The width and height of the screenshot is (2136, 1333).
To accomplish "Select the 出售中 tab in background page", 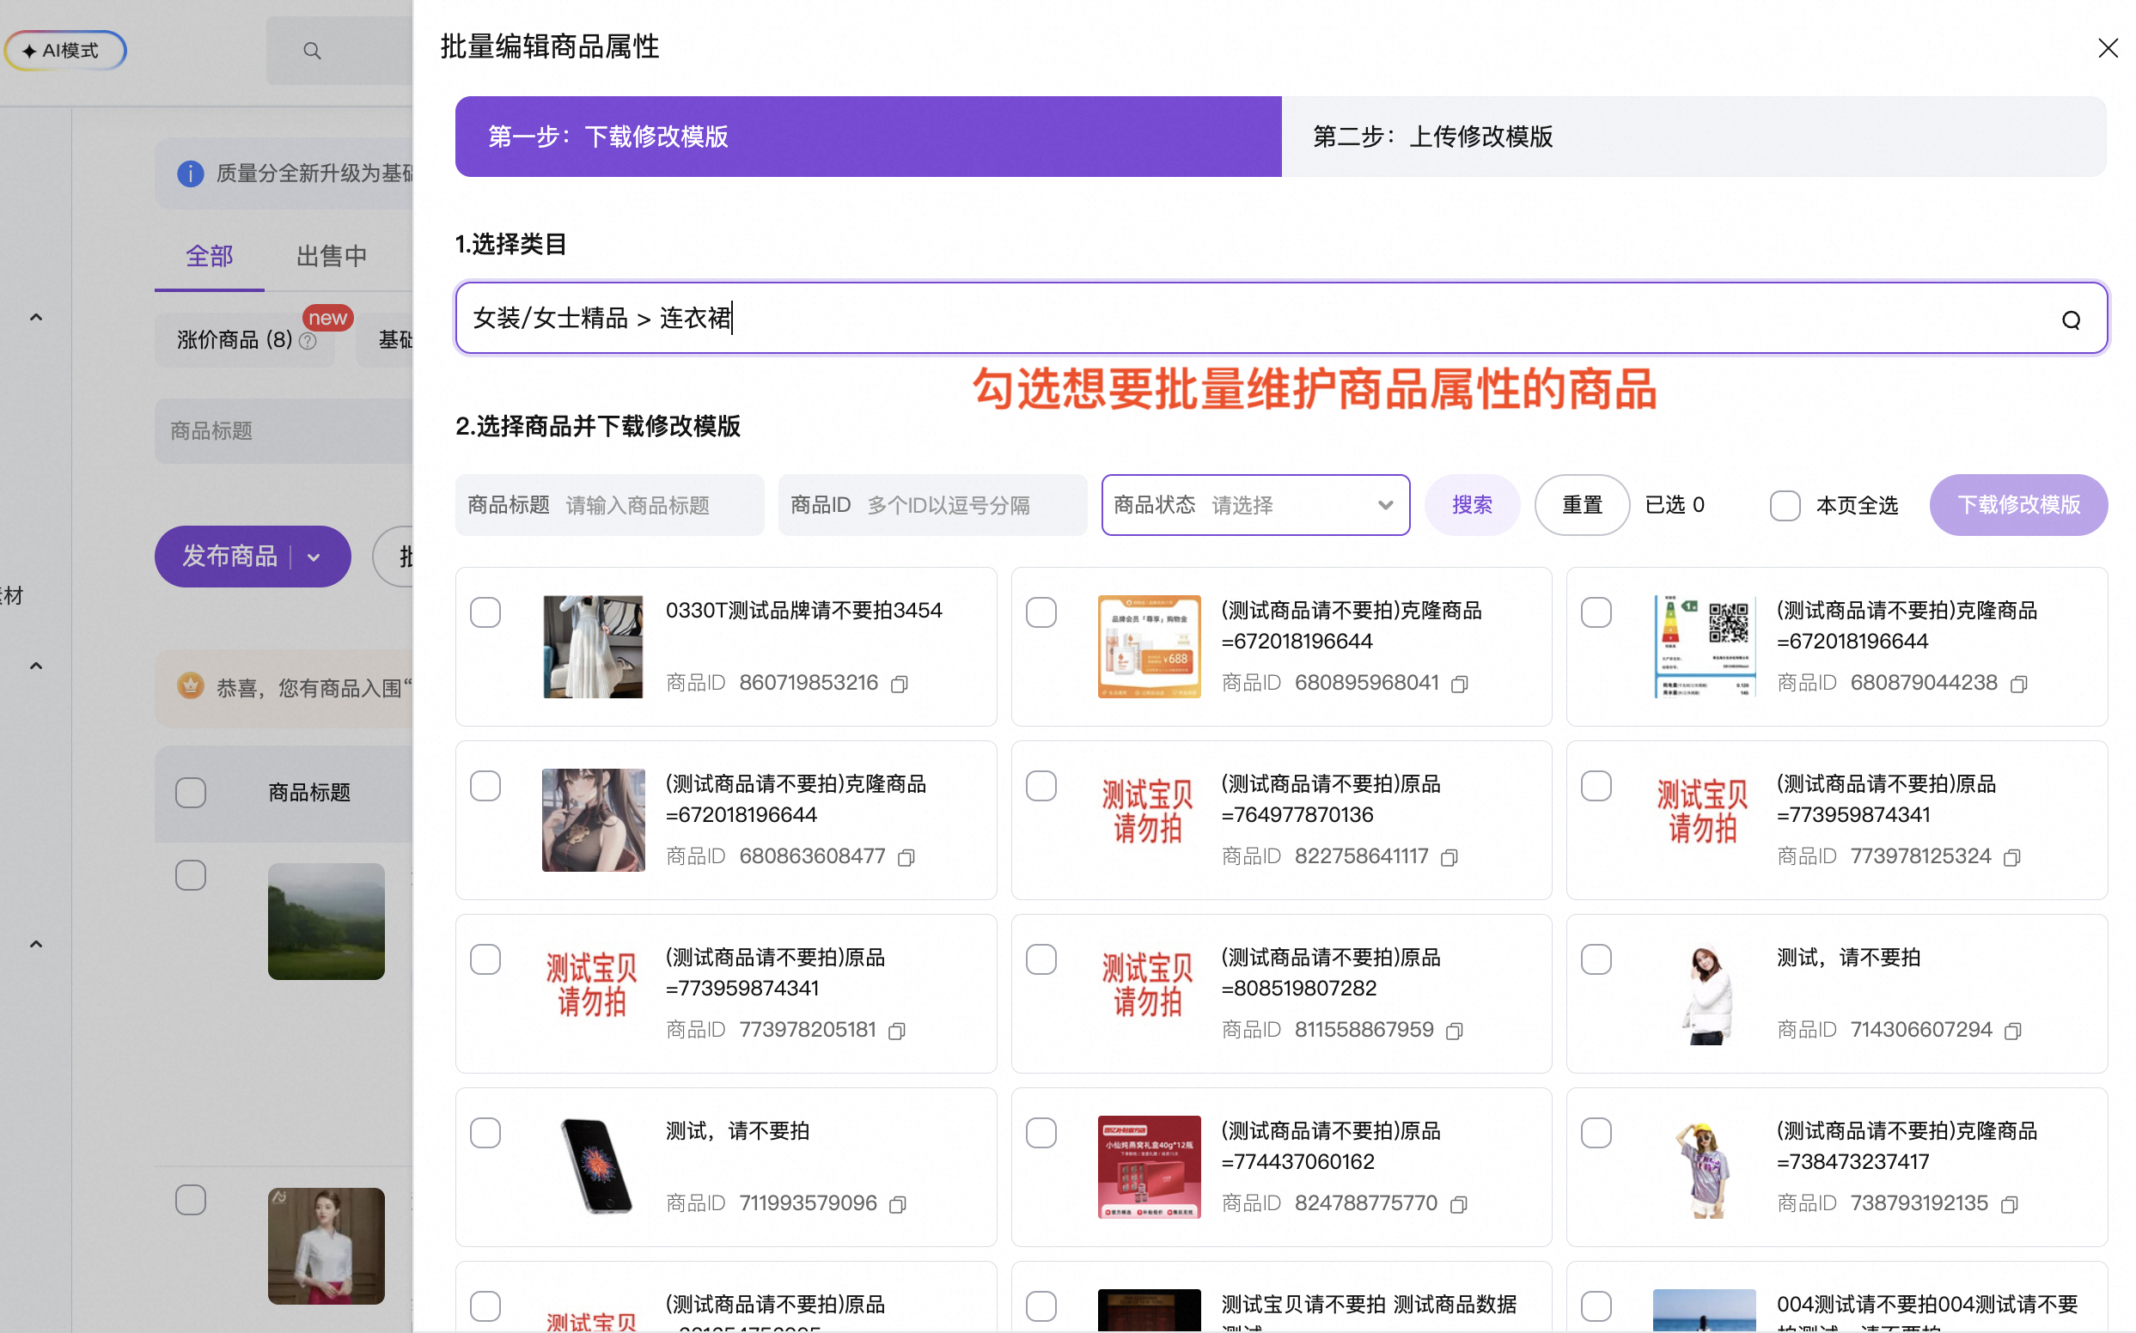I will coord(332,257).
